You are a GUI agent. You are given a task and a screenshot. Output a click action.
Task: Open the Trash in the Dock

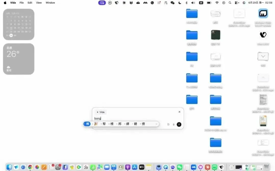coord(266,167)
